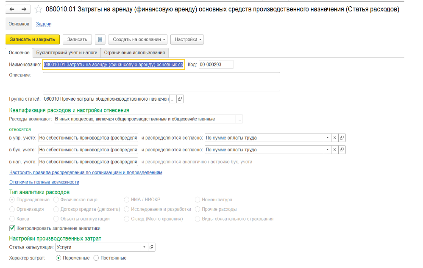Open the бух. учете distribution rule form

point(342,150)
